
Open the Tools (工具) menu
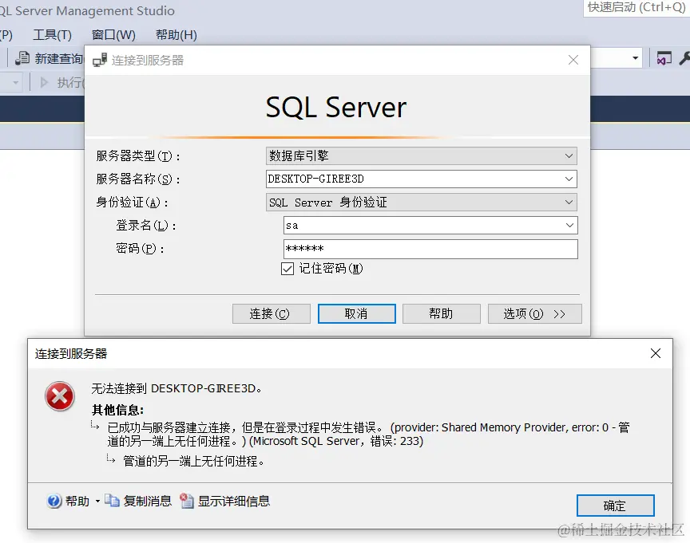click(x=52, y=35)
